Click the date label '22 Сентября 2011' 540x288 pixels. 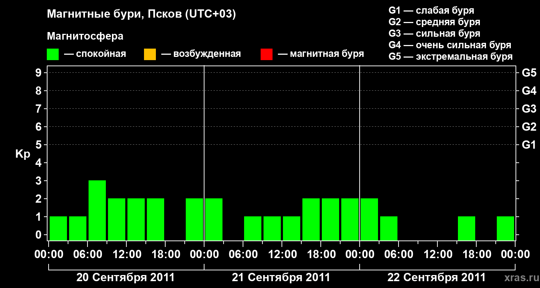(437, 278)
